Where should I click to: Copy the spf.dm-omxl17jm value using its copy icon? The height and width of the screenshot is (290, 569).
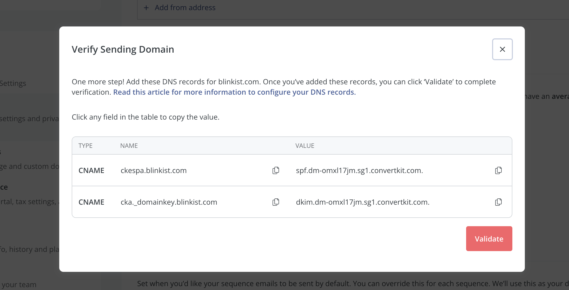498,170
